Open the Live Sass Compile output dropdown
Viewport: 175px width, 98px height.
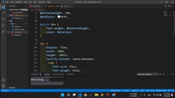(x=147, y=74)
